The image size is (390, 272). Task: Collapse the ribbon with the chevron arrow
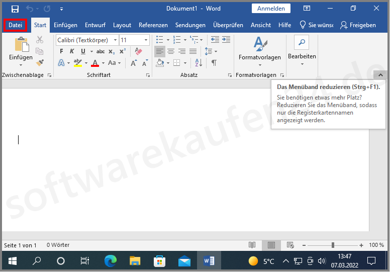380,75
